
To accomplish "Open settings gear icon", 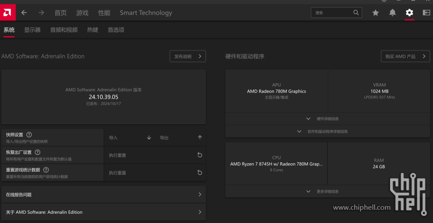I will 409,13.
